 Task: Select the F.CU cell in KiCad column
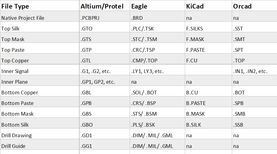(192, 61)
